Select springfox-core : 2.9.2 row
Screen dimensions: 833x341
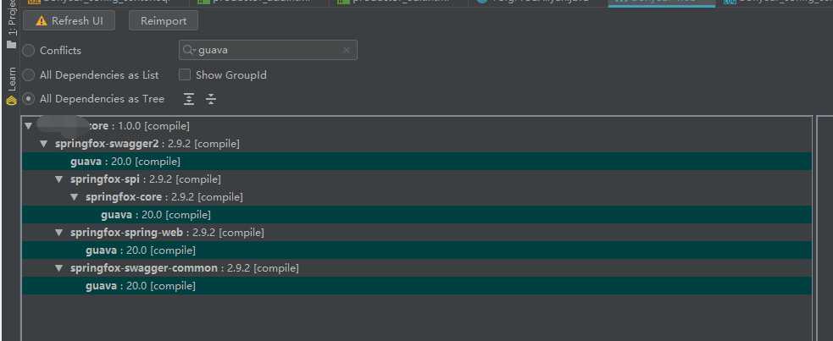[x=417, y=197]
